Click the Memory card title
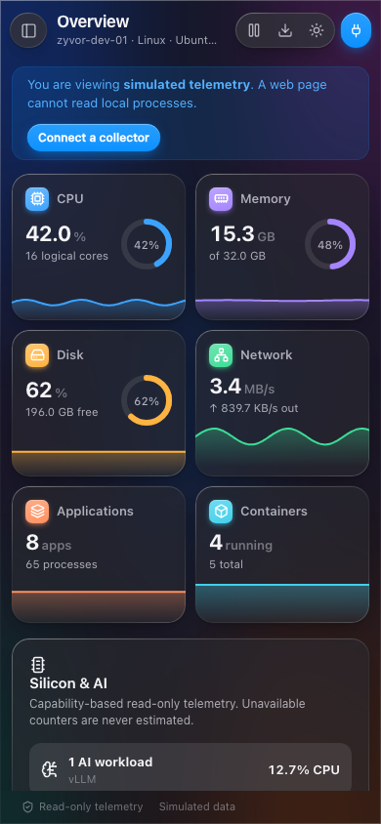Image resolution: width=381 pixels, height=824 pixels. [266, 199]
